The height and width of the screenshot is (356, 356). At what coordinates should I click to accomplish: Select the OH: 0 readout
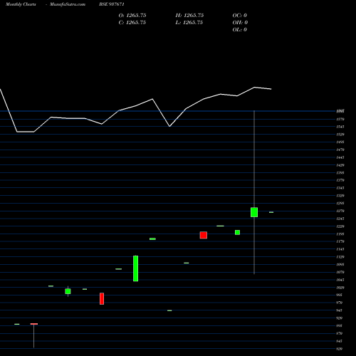(240, 23)
